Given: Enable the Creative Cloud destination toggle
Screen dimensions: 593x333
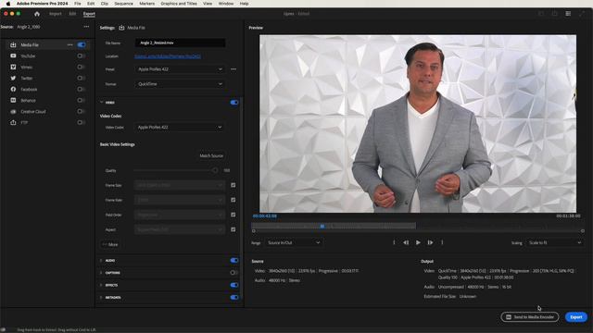Looking at the screenshot, I should pyautogui.click(x=81, y=111).
